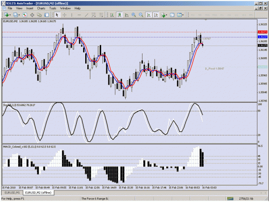Image resolution: width=269 pixels, height=202 pixels.
Task: Click the blue 1.36237 price label
Action: tap(263, 37)
